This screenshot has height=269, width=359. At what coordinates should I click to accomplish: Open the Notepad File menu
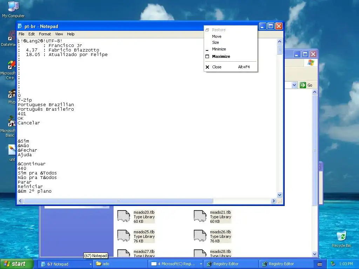(21, 34)
